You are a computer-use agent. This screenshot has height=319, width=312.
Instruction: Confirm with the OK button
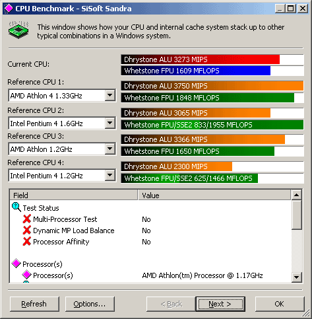pyautogui.click(x=280, y=304)
